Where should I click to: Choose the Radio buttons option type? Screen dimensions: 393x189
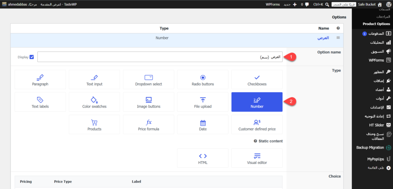(x=203, y=79)
